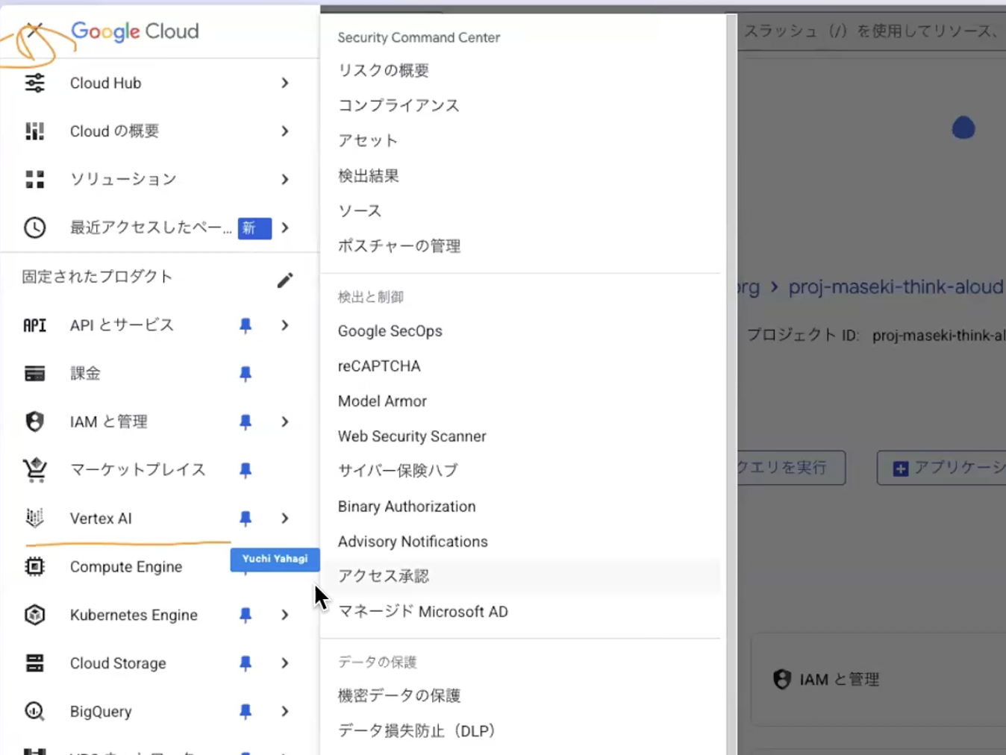Close the navigation menu with X

click(34, 31)
